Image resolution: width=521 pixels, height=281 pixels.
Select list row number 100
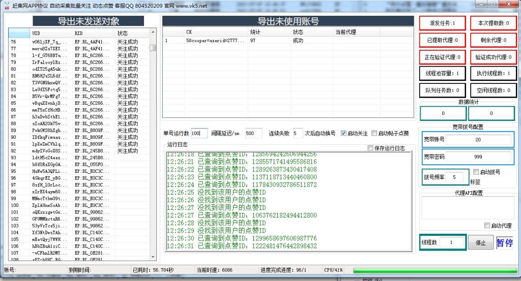[x=79, y=205]
